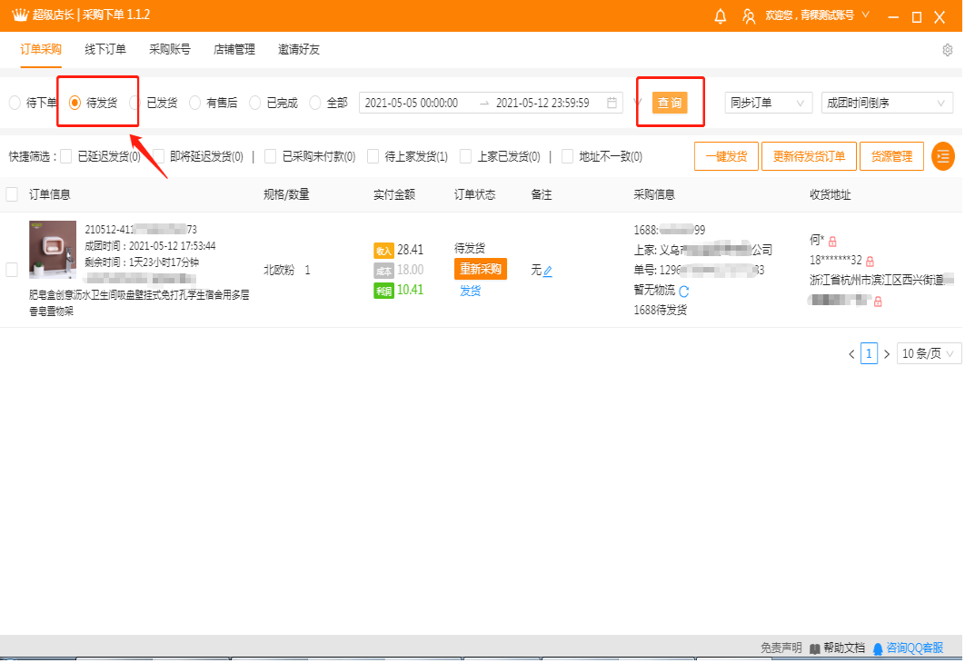Click the 查询 search button
The height and width of the screenshot is (663, 965).
click(x=670, y=103)
